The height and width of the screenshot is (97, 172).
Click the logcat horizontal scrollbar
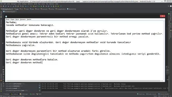[x=104, y=92]
